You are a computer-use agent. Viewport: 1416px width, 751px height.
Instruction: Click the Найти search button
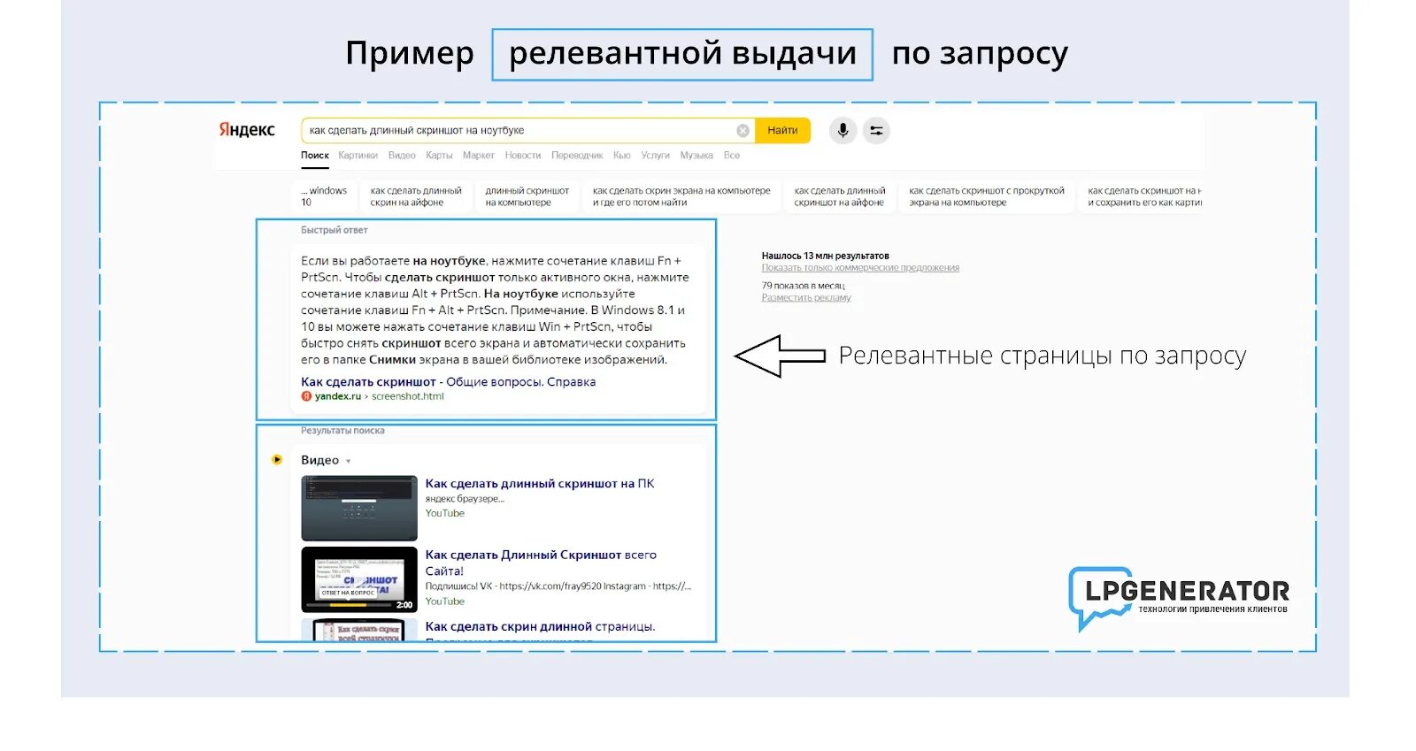click(782, 131)
